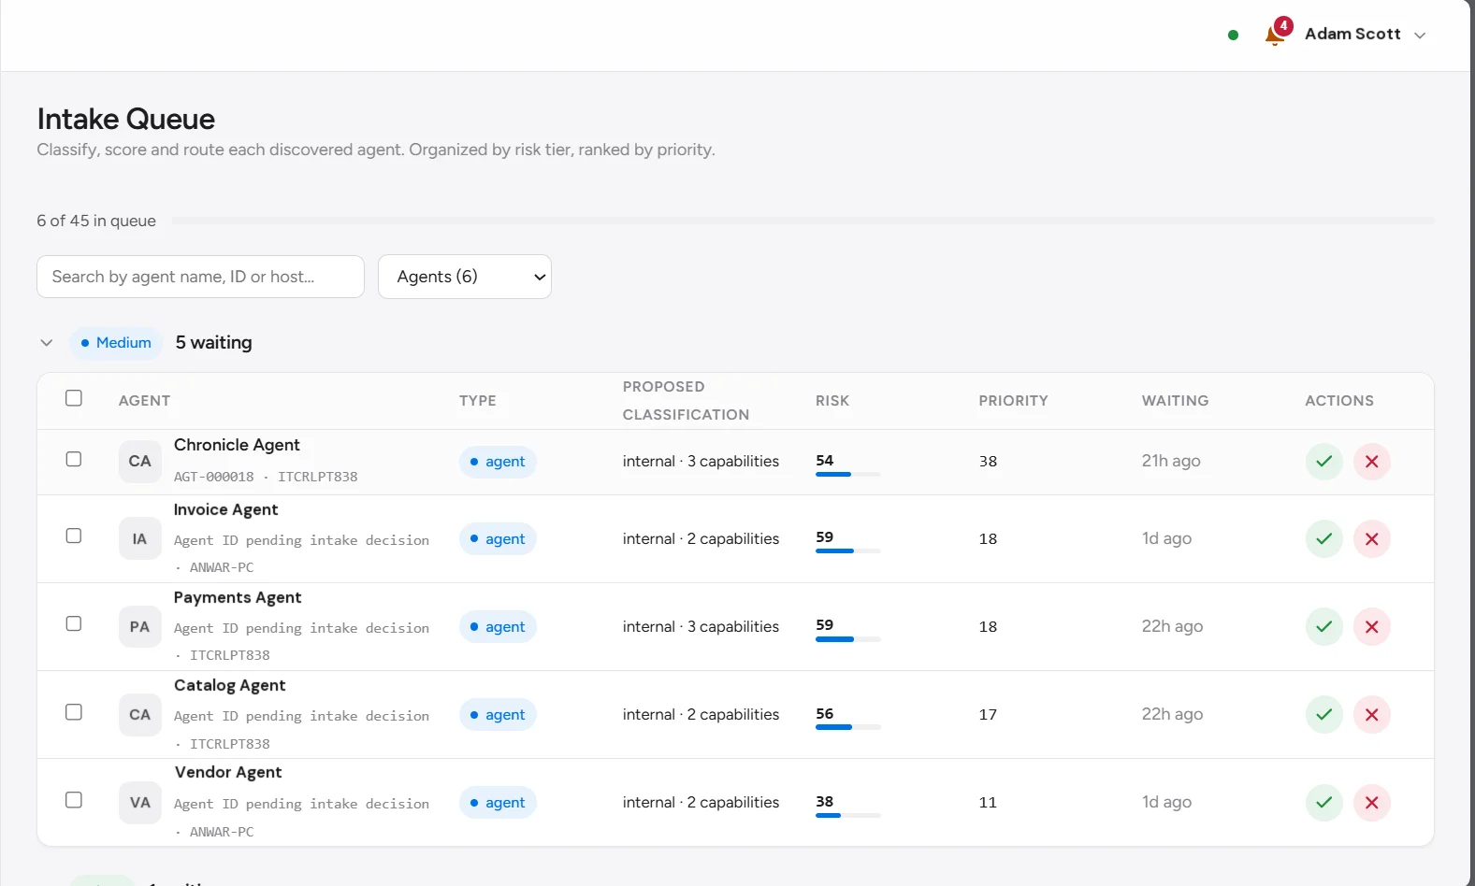Reject Chronicle Agent with red X
The width and height of the screenshot is (1475, 886).
tap(1371, 462)
